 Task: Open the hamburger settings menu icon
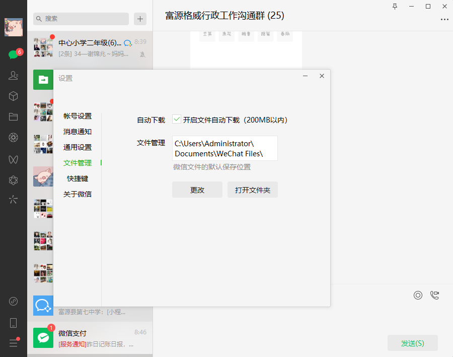pyautogui.click(x=13, y=343)
